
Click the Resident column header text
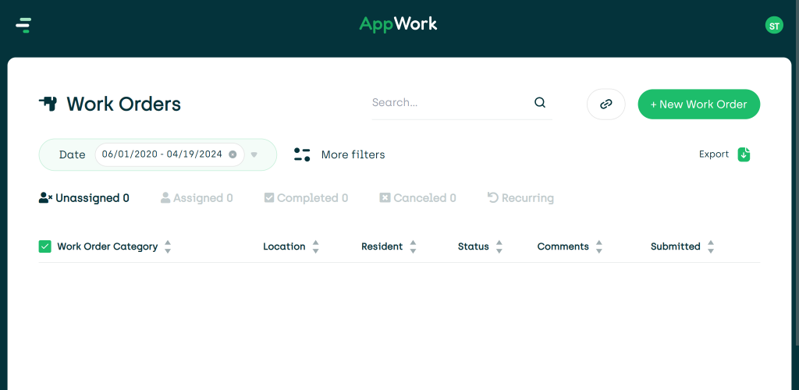[x=382, y=246]
